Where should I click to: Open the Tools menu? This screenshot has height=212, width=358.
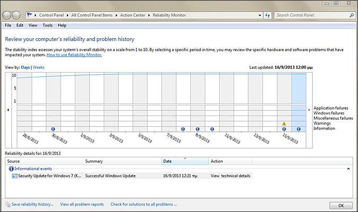click(x=47, y=25)
